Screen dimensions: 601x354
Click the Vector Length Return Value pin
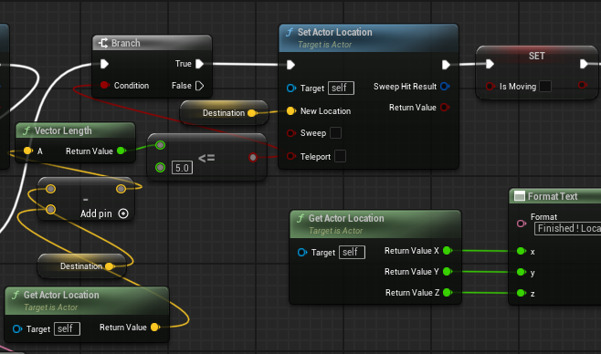tap(121, 151)
